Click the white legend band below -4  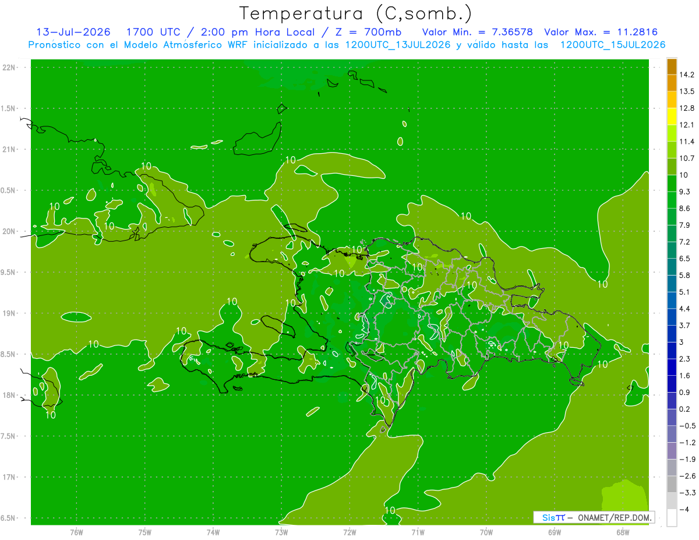pyautogui.click(x=672, y=517)
